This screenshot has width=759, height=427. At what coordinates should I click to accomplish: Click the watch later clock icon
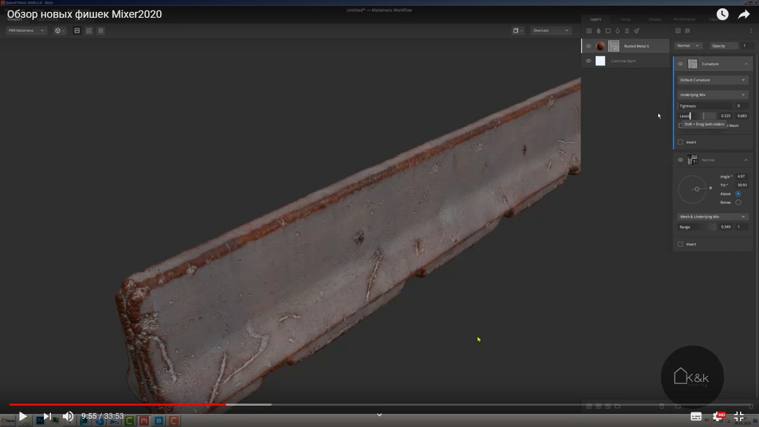point(722,15)
